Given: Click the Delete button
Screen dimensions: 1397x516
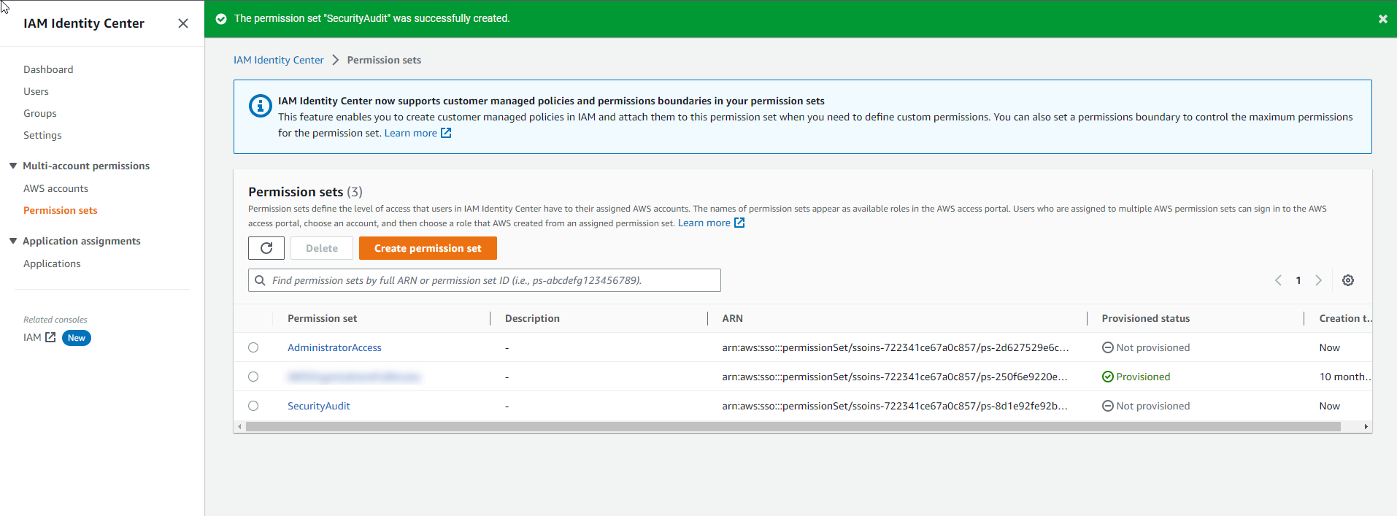Looking at the screenshot, I should [x=322, y=248].
